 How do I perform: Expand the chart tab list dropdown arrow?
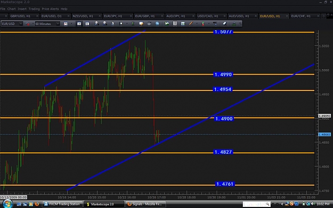(x=323, y=16)
